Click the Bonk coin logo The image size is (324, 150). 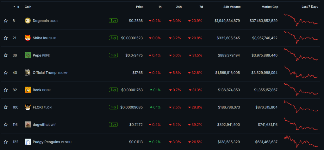(28, 90)
